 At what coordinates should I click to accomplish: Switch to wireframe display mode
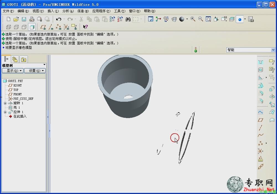coord(9,27)
